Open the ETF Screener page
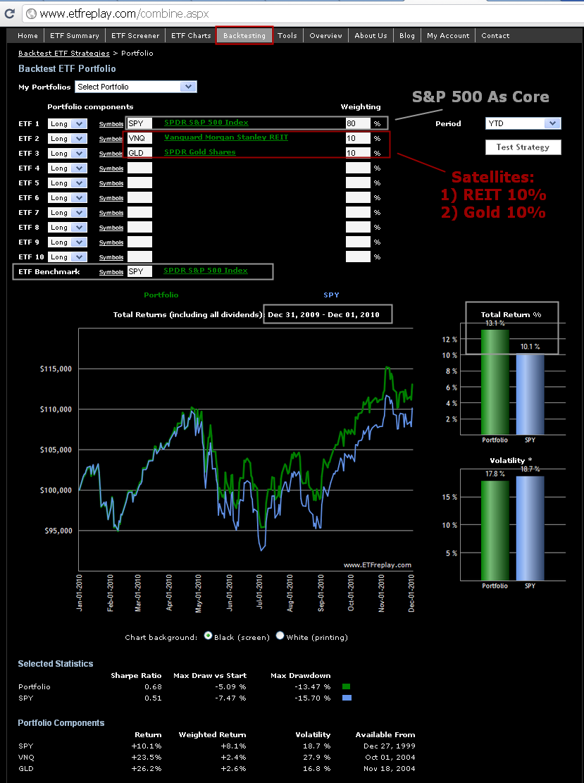 click(x=135, y=35)
